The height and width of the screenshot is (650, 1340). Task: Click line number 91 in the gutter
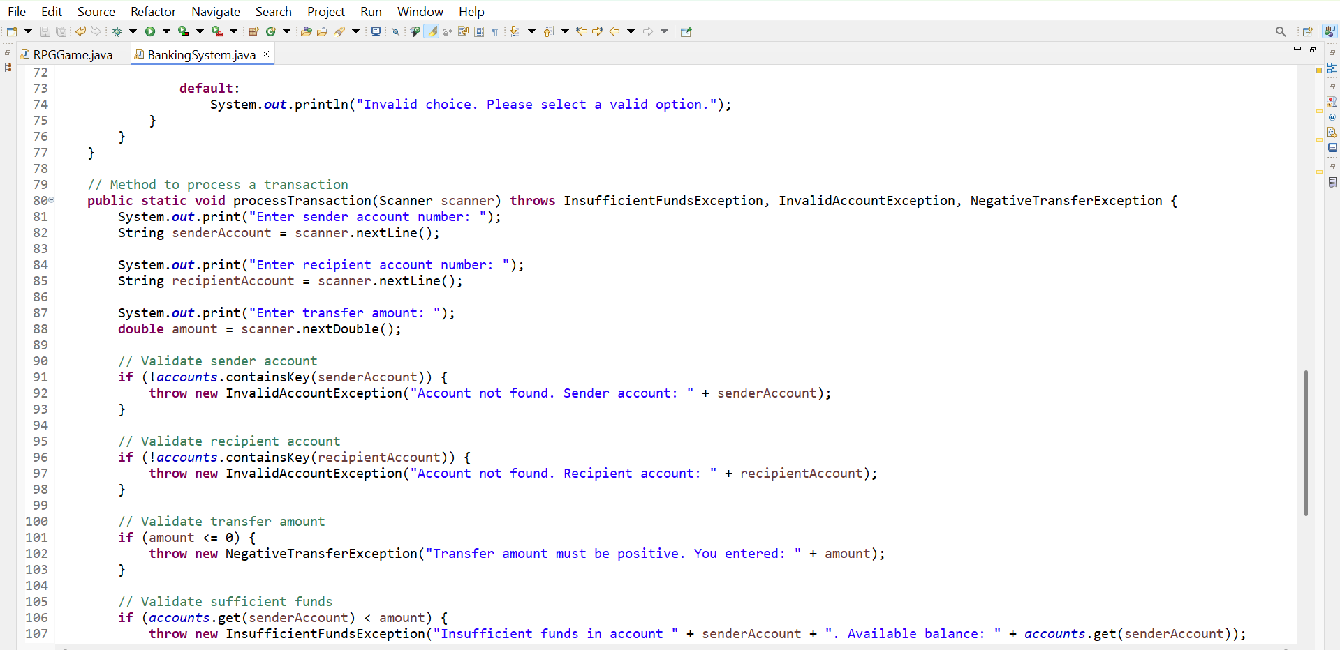tap(41, 377)
